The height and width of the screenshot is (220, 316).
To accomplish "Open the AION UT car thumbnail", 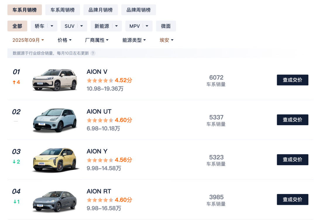I will click(55, 120).
